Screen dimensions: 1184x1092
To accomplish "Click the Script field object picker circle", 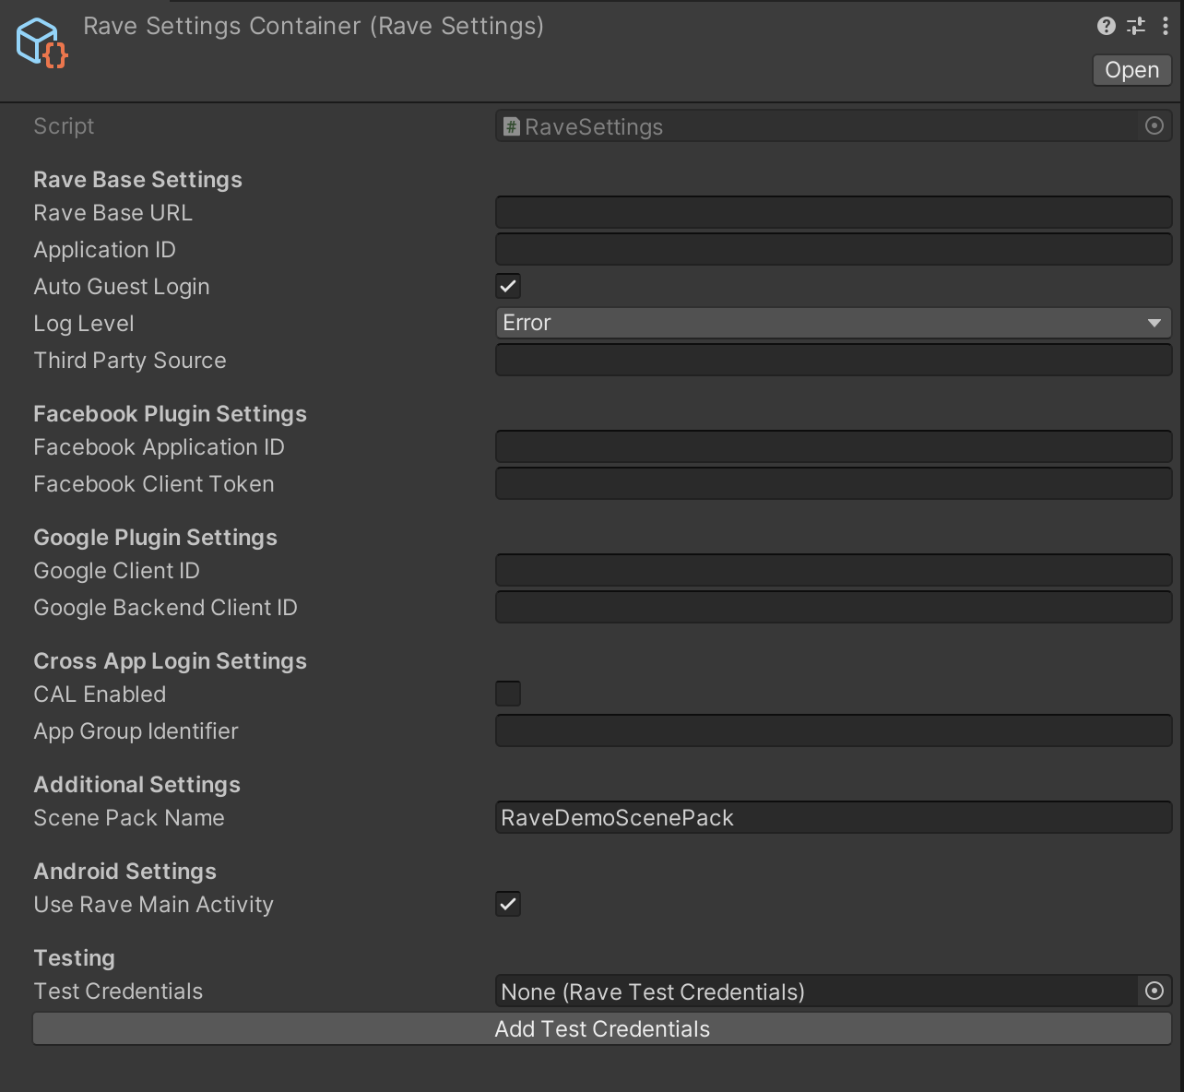I will (x=1154, y=125).
